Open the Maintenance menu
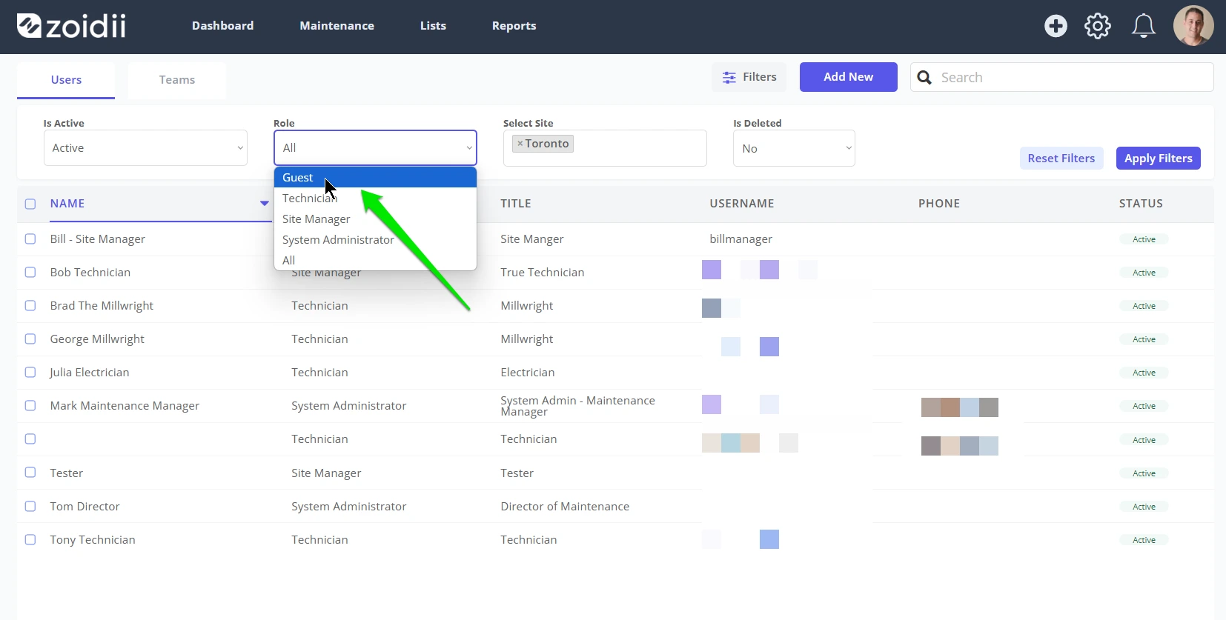 click(337, 26)
